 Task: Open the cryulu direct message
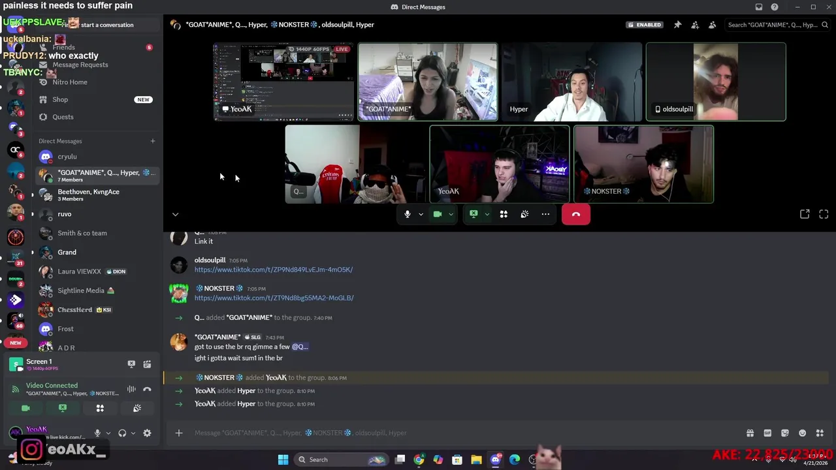(x=97, y=157)
